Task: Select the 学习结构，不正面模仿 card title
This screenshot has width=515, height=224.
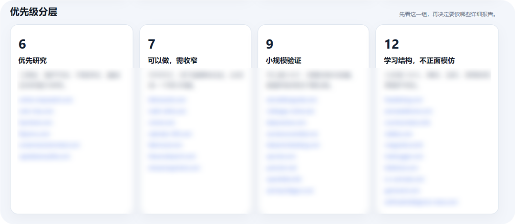Action: coord(420,60)
